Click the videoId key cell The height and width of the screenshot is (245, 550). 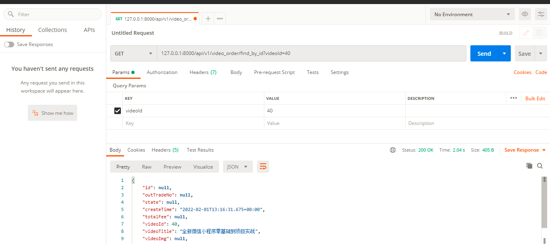click(193, 111)
